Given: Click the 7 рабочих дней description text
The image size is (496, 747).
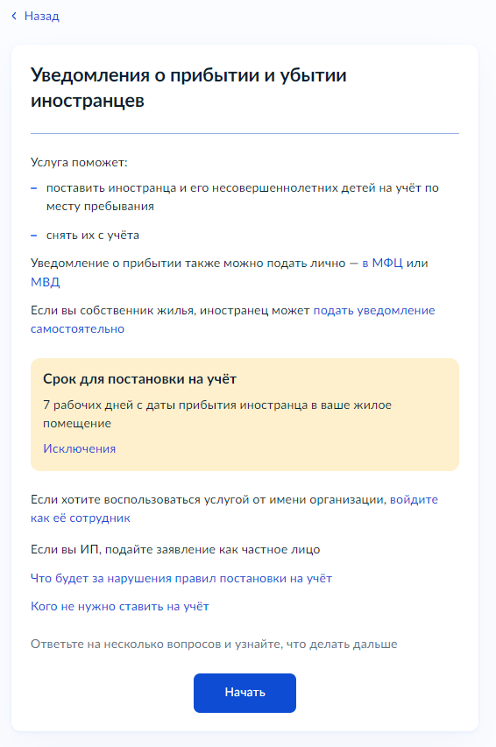Looking at the screenshot, I should (x=217, y=414).
